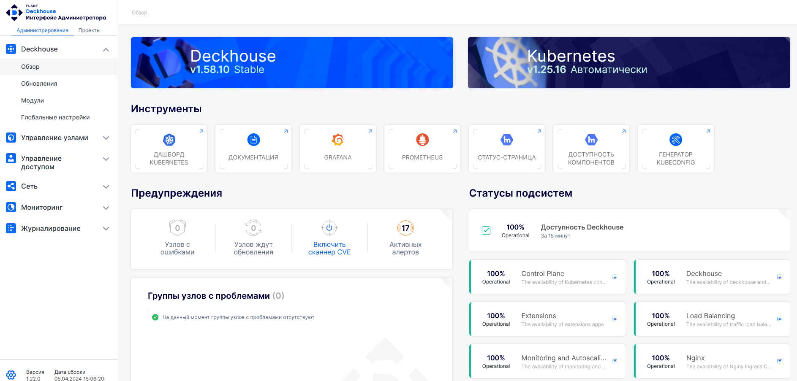
Task: Click the Control Plane status title
Action: tap(543, 273)
